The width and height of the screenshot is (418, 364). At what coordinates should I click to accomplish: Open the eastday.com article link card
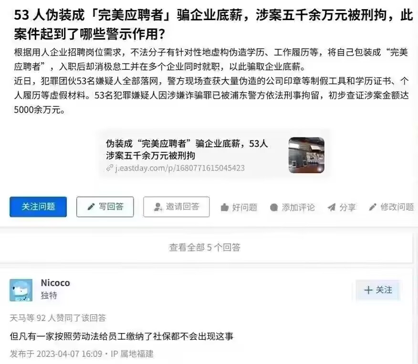214,155
